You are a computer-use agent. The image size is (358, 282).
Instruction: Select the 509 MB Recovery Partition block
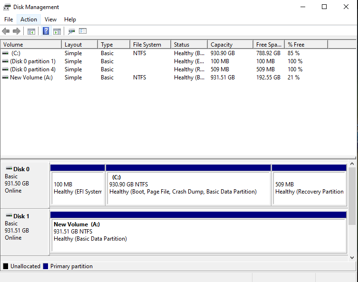point(310,185)
